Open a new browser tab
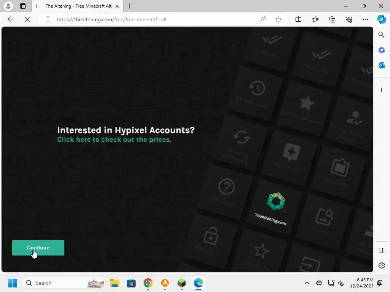The image size is (390, 292). (x=129, y=6)
